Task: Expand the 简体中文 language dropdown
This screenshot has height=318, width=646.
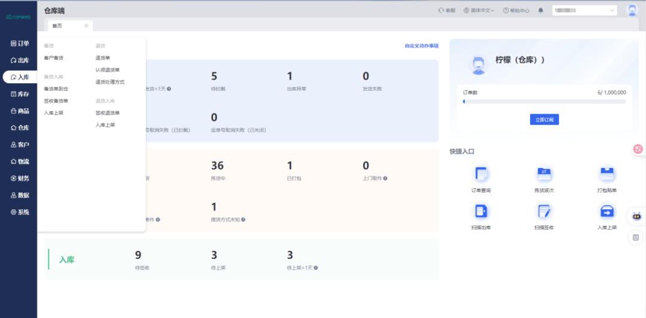Action: pos(479,10)
